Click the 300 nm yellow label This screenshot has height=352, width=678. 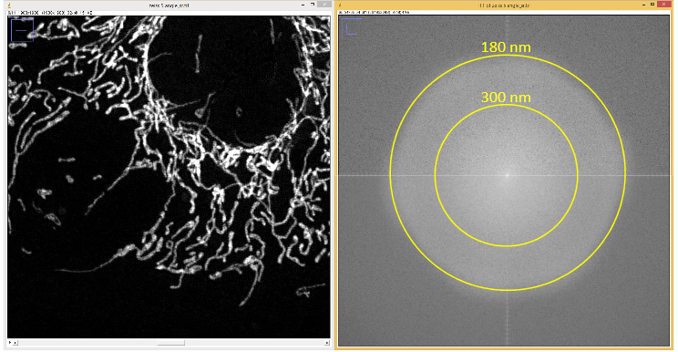click(506, 98)
